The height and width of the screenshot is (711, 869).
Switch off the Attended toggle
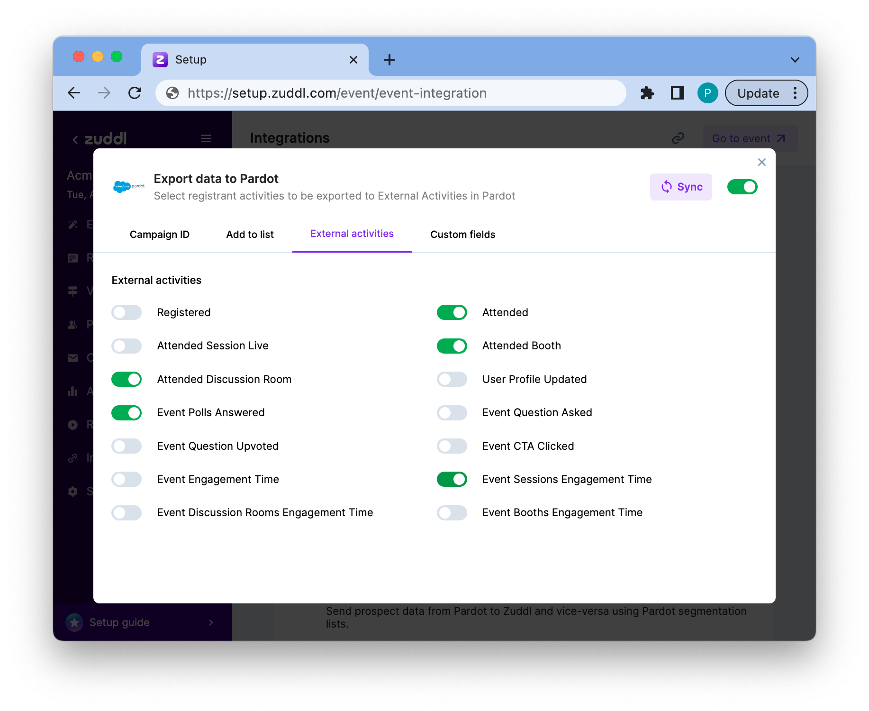click(x=452, y=312)
